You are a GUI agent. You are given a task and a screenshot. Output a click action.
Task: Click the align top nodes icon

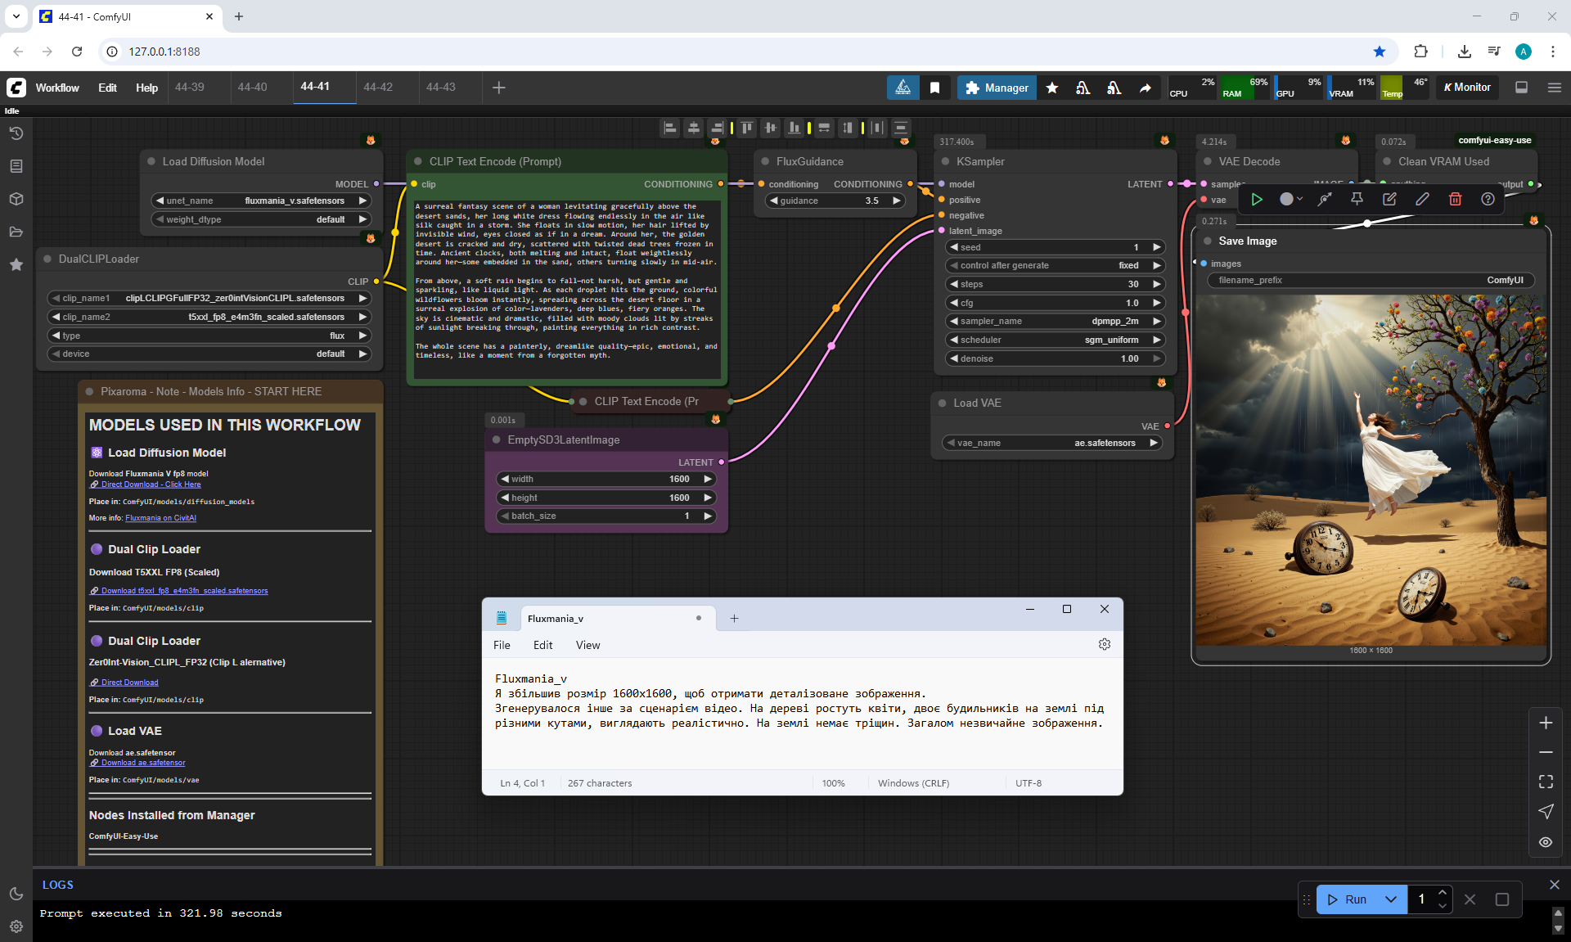point(746,128)
